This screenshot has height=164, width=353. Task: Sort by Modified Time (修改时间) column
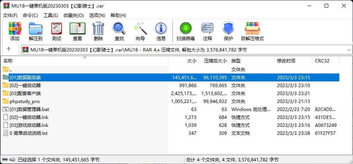[x=286, y=61]
